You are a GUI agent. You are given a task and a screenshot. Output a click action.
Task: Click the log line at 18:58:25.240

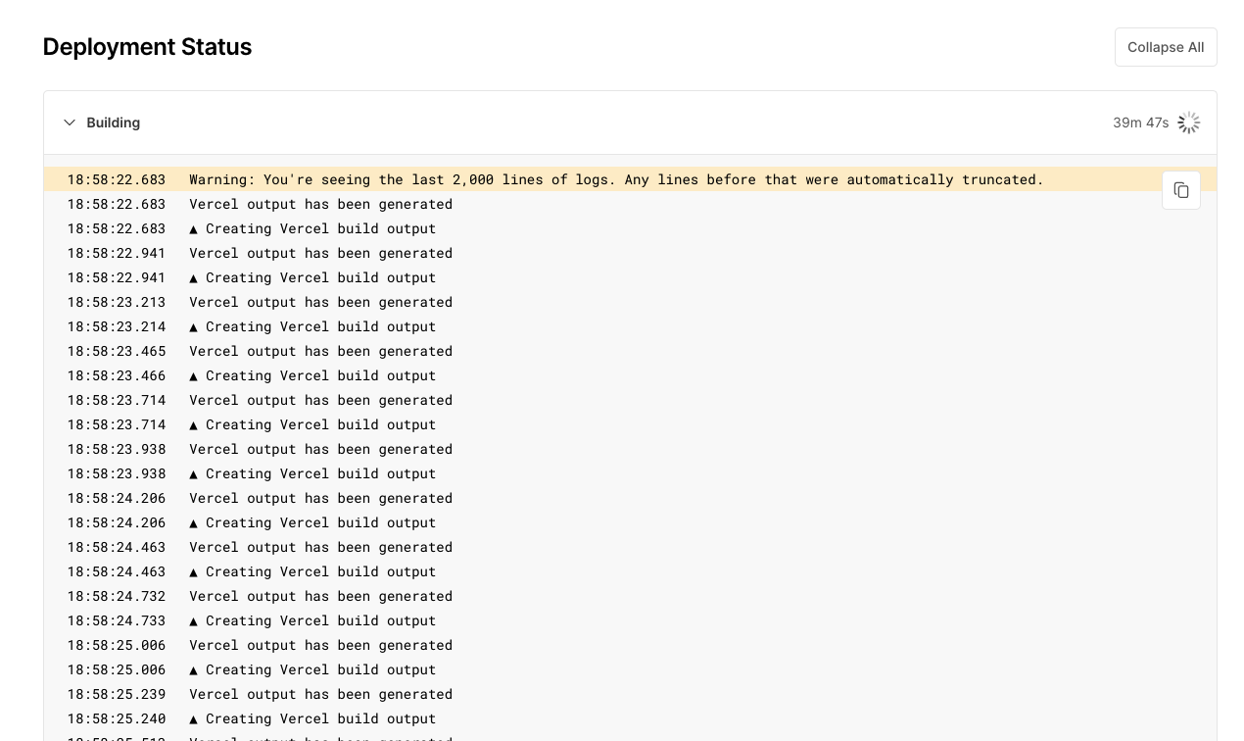pyautogui.click(x=631, y=718)
